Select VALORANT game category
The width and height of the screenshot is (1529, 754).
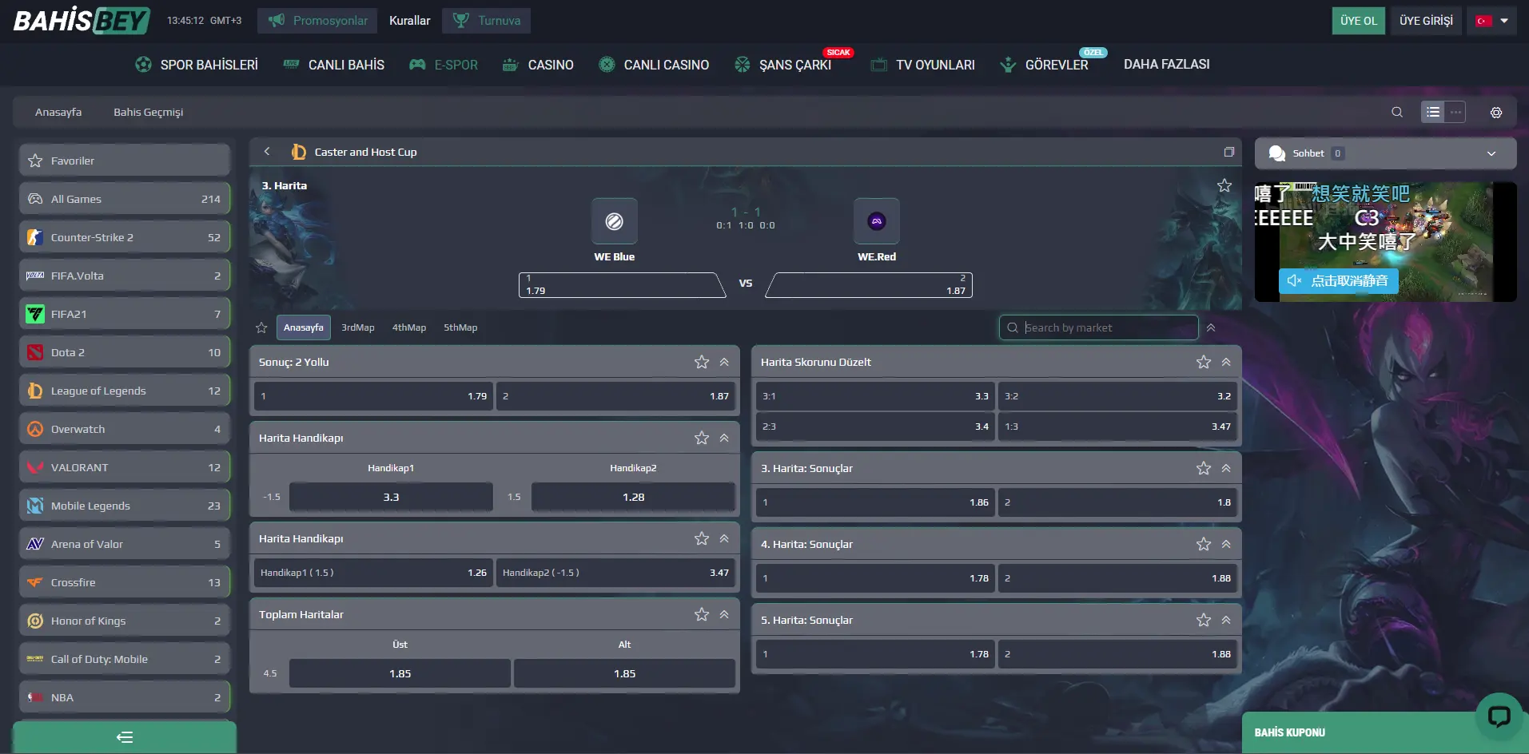pos(125,467)
